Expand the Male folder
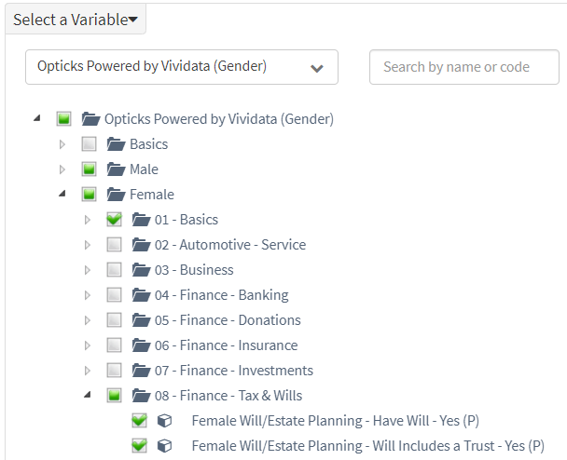 [x=62, y=169]
